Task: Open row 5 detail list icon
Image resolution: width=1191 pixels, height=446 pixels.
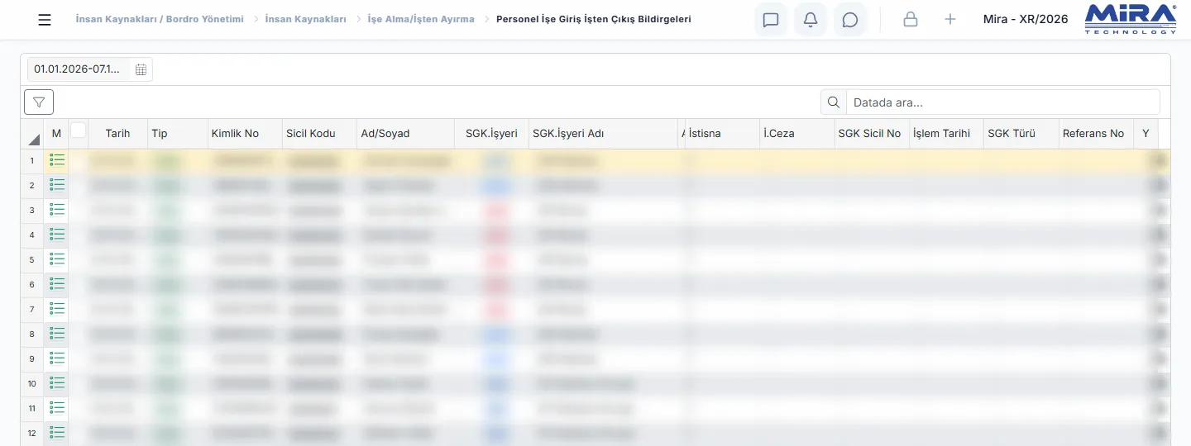Action: [57, 259]
